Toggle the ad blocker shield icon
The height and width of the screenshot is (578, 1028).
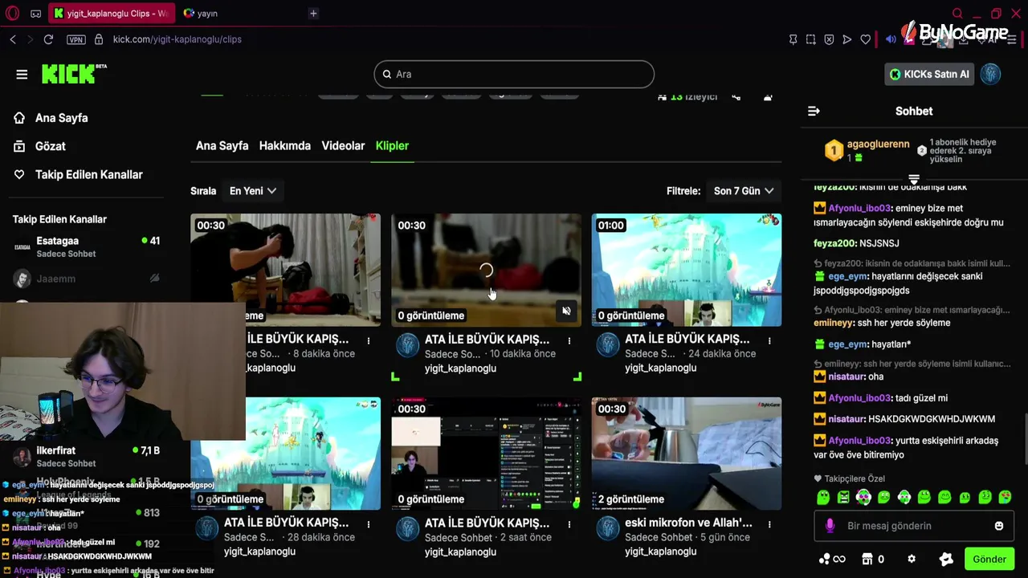click(x=829, y=39)
